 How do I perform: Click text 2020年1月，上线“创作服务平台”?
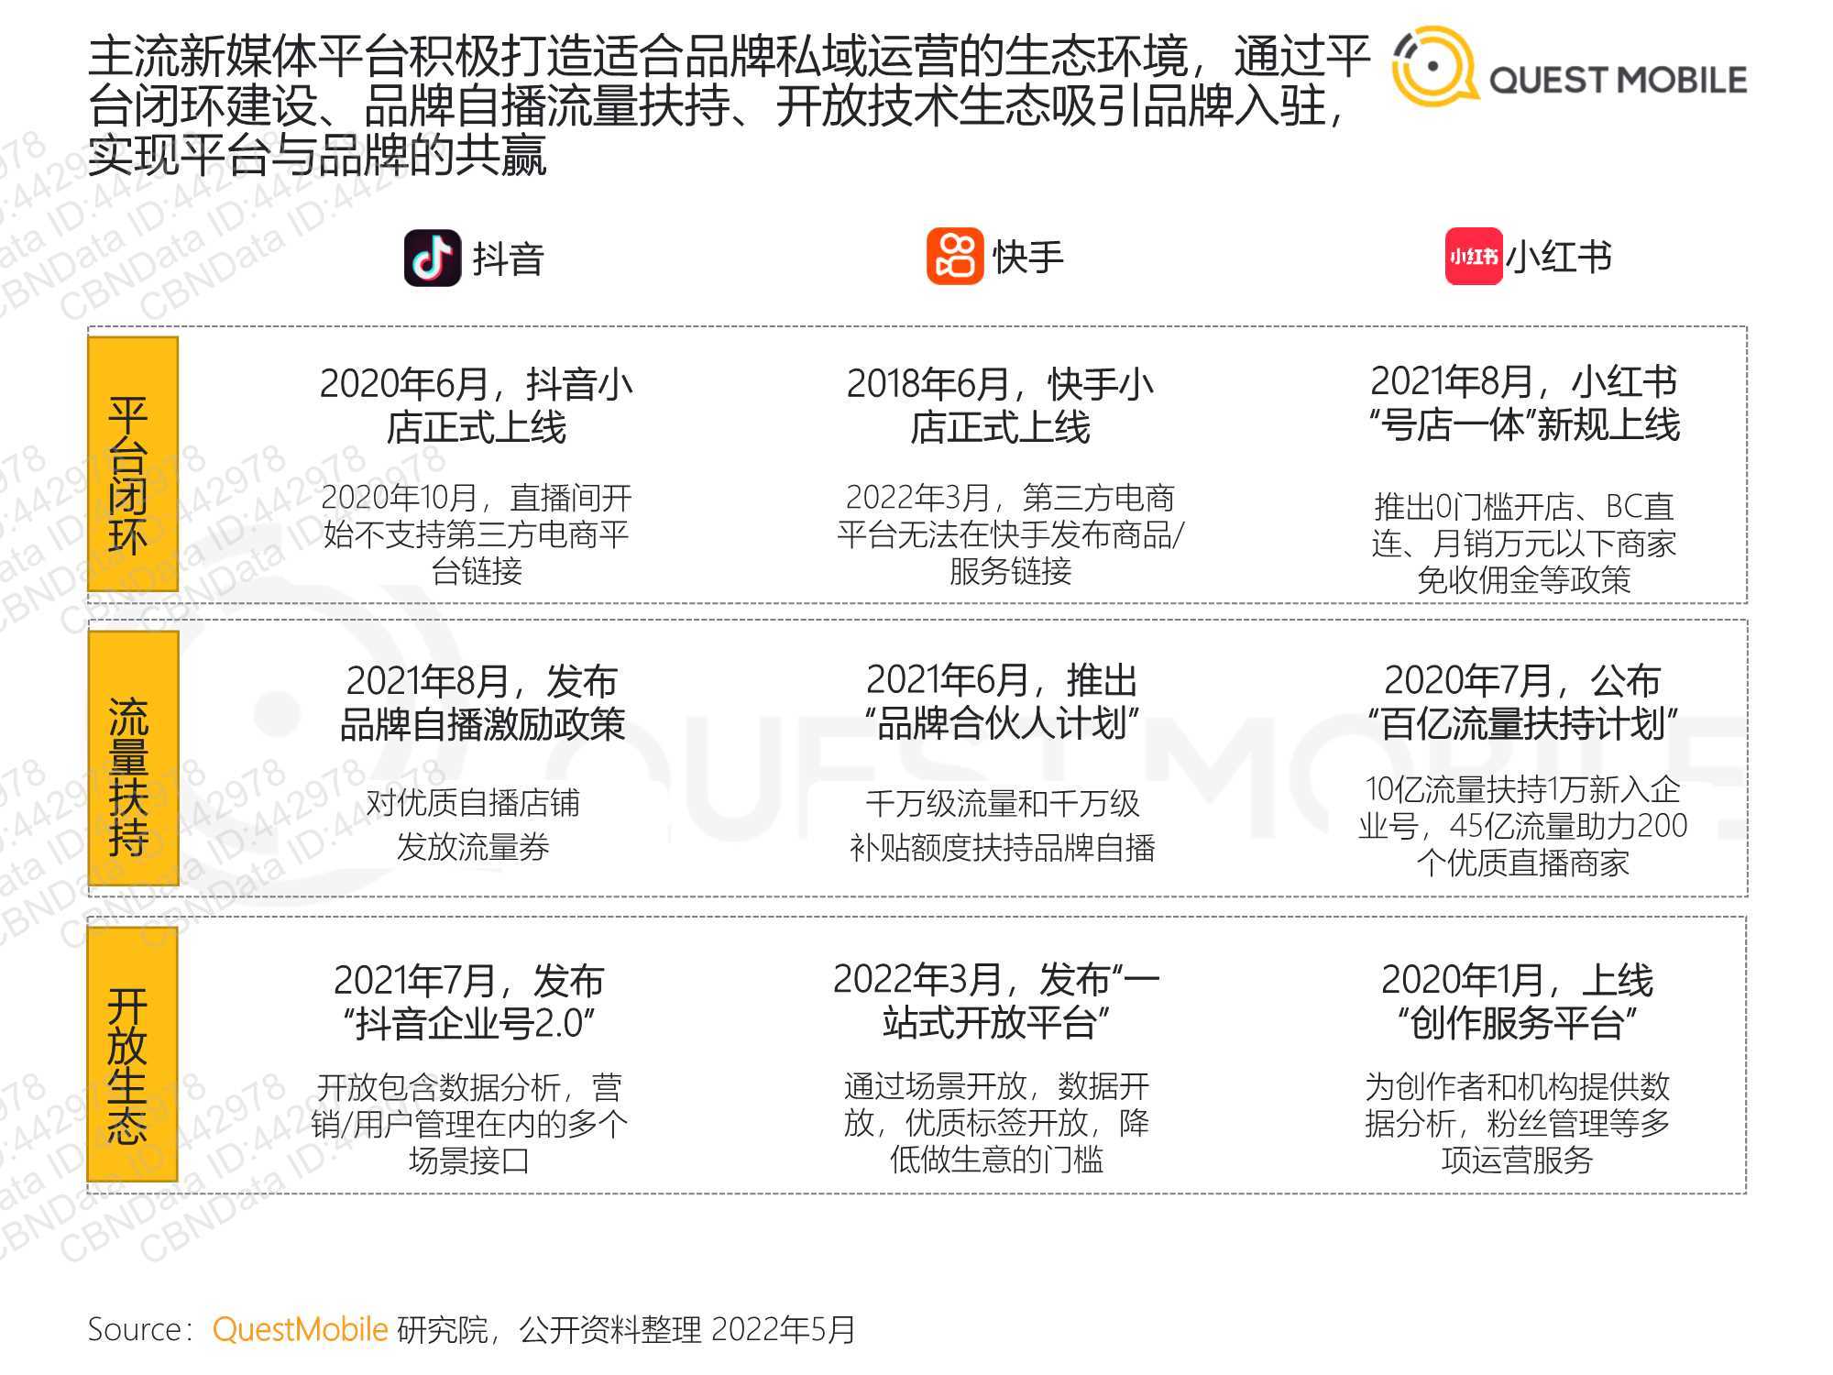[x=1518, y=1001]
